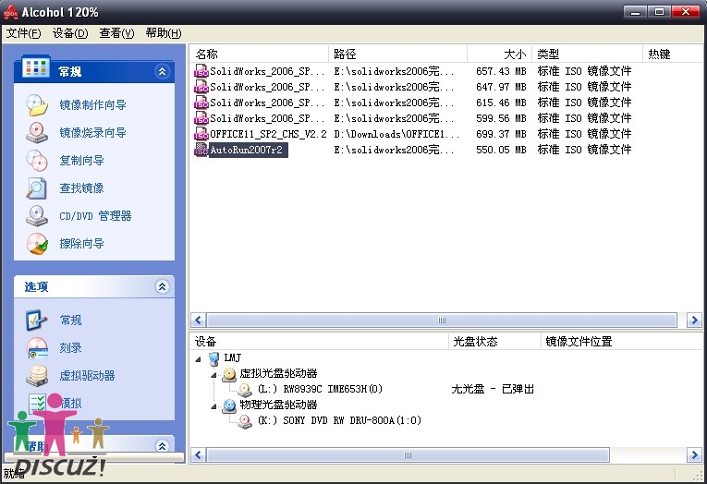Screen dimensions: 707x484
Task: Click the OFFICE11_SP2_CHS_V2.2 ISO icon
Action: (201, 134)
